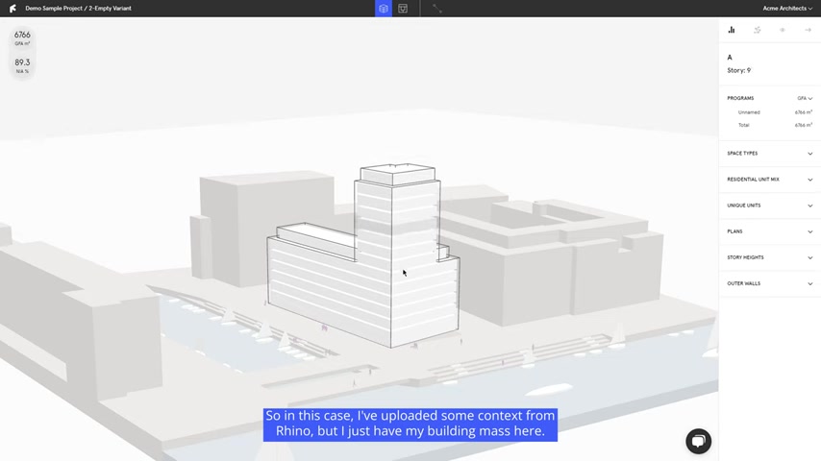Click the 6766 GFA m² indicator

click(x=22, y=37)
